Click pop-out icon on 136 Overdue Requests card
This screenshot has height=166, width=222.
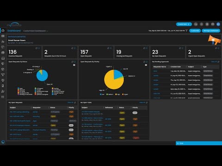point(37,48)
